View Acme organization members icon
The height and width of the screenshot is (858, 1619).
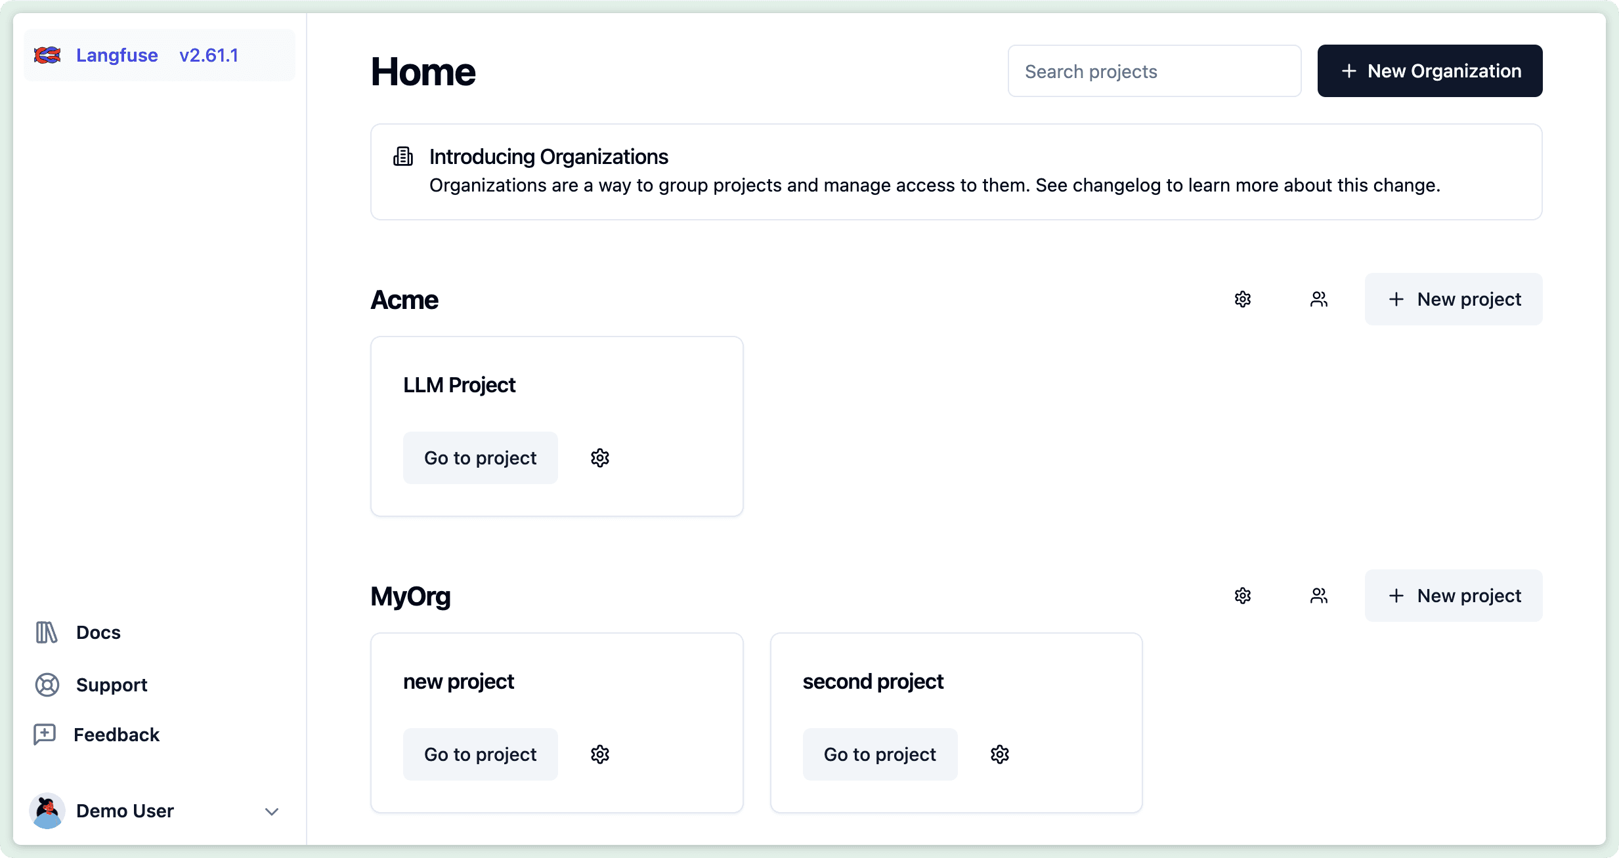click(1319, 299)
